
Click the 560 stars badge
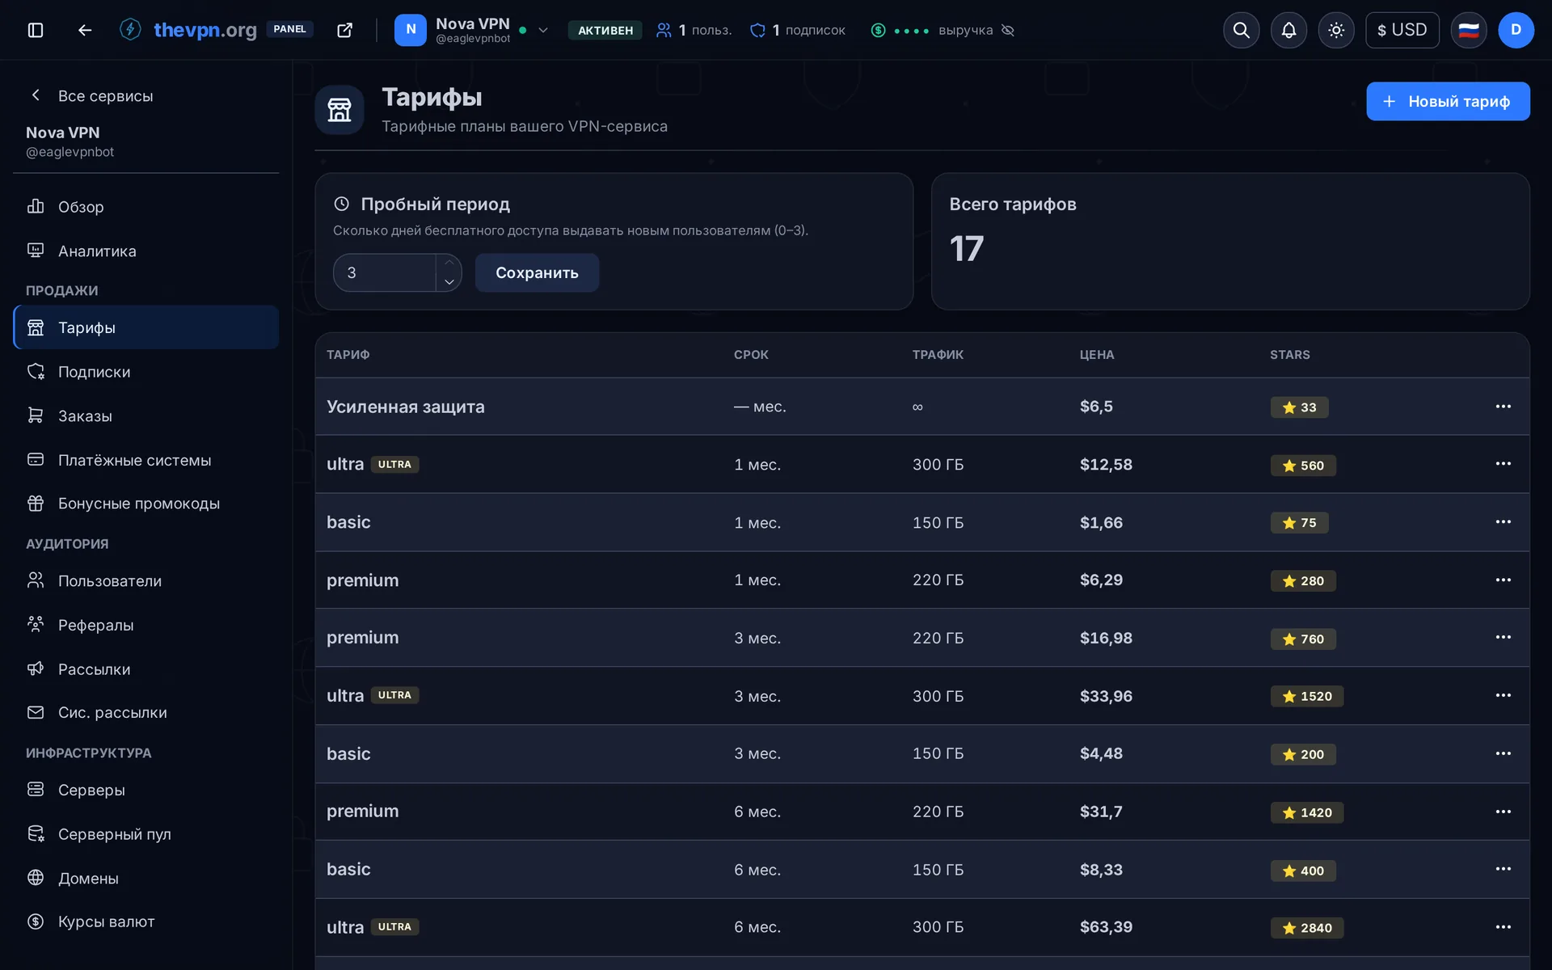[1303, 466]
